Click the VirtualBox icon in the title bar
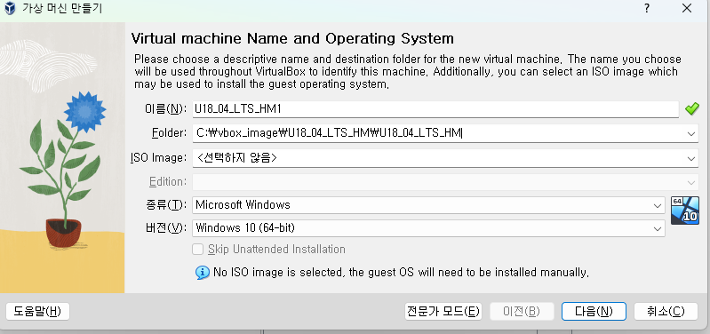This screenshot has height=334, width=710. tap(10, 8)
